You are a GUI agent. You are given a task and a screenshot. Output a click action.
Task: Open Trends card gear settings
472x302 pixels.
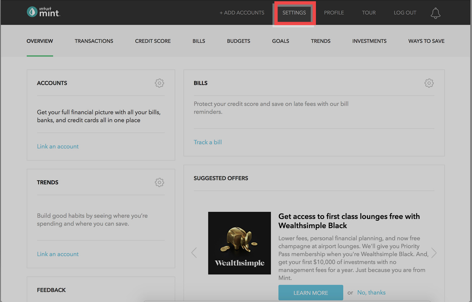[160, 182]
